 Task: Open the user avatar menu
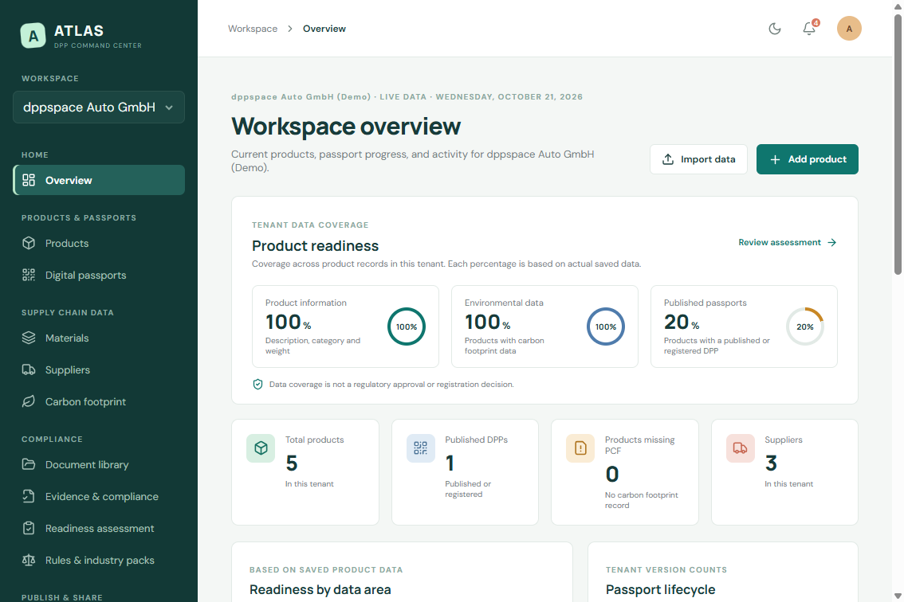[849, 29]
